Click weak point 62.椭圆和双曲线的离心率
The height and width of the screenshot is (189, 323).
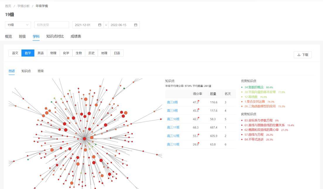pos(262,130)
